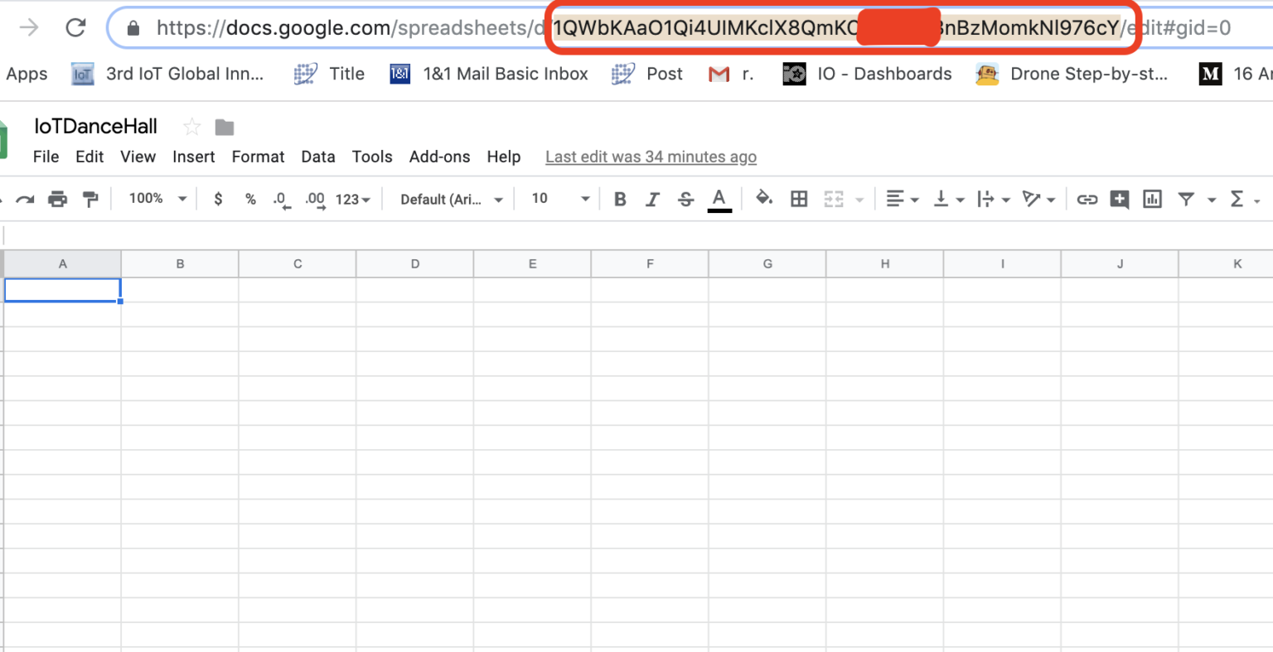Click the print icon in toolbar
1273x652 pixels.
(57, 199)
